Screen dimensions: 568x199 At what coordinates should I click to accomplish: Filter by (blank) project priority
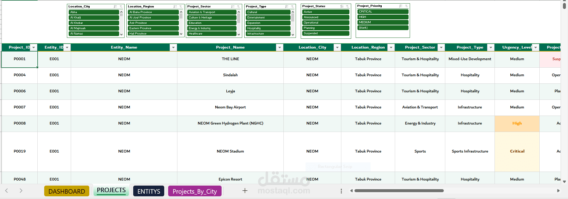click(383, 28)
